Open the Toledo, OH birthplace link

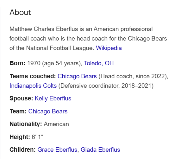99,63
